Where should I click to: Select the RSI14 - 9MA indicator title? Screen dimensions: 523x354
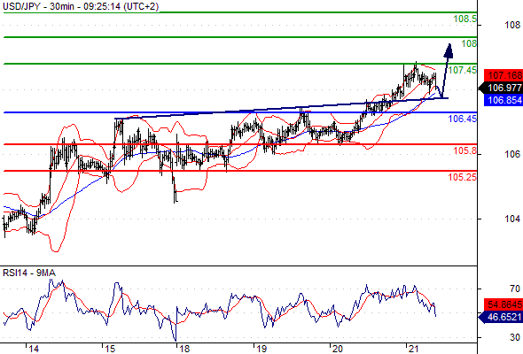(29, 273)
